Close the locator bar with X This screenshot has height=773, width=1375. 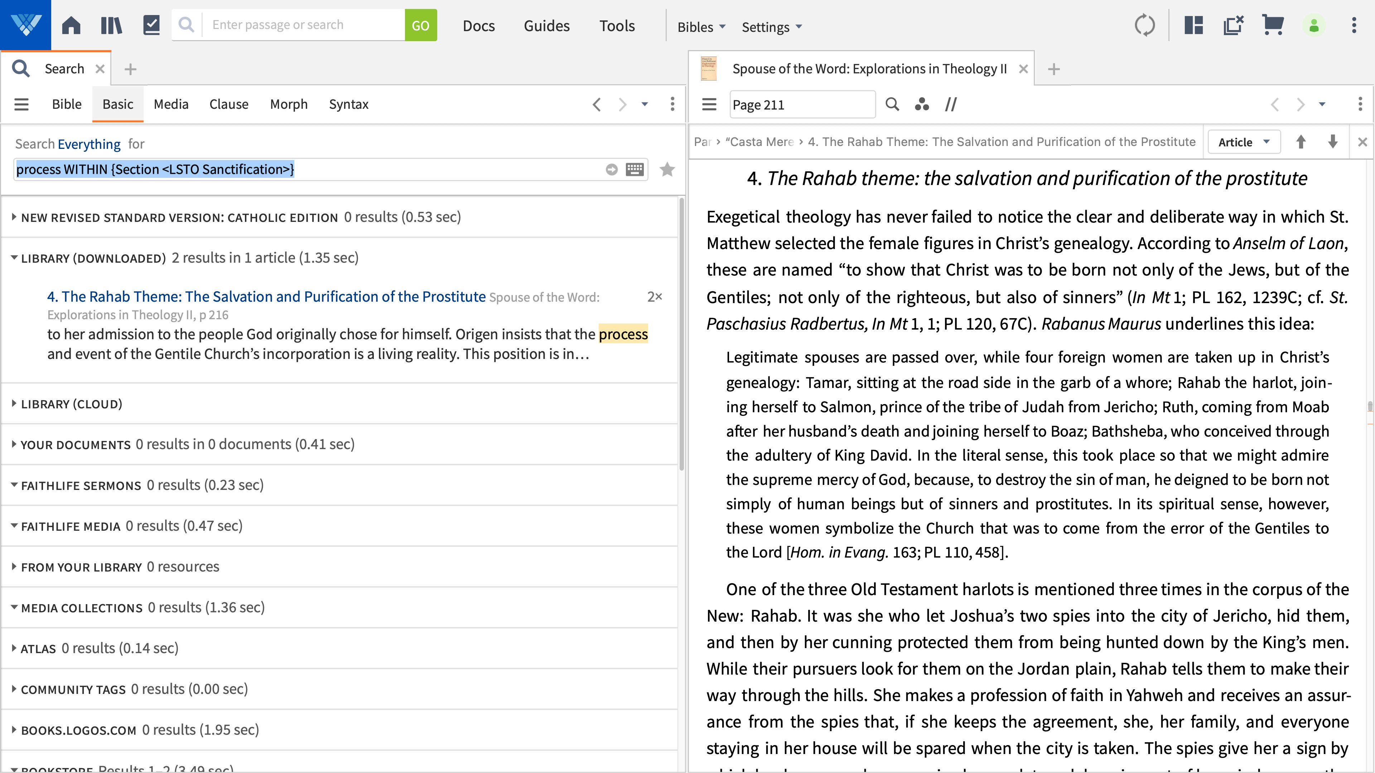pyautogui.click(x=1362, y=142)
